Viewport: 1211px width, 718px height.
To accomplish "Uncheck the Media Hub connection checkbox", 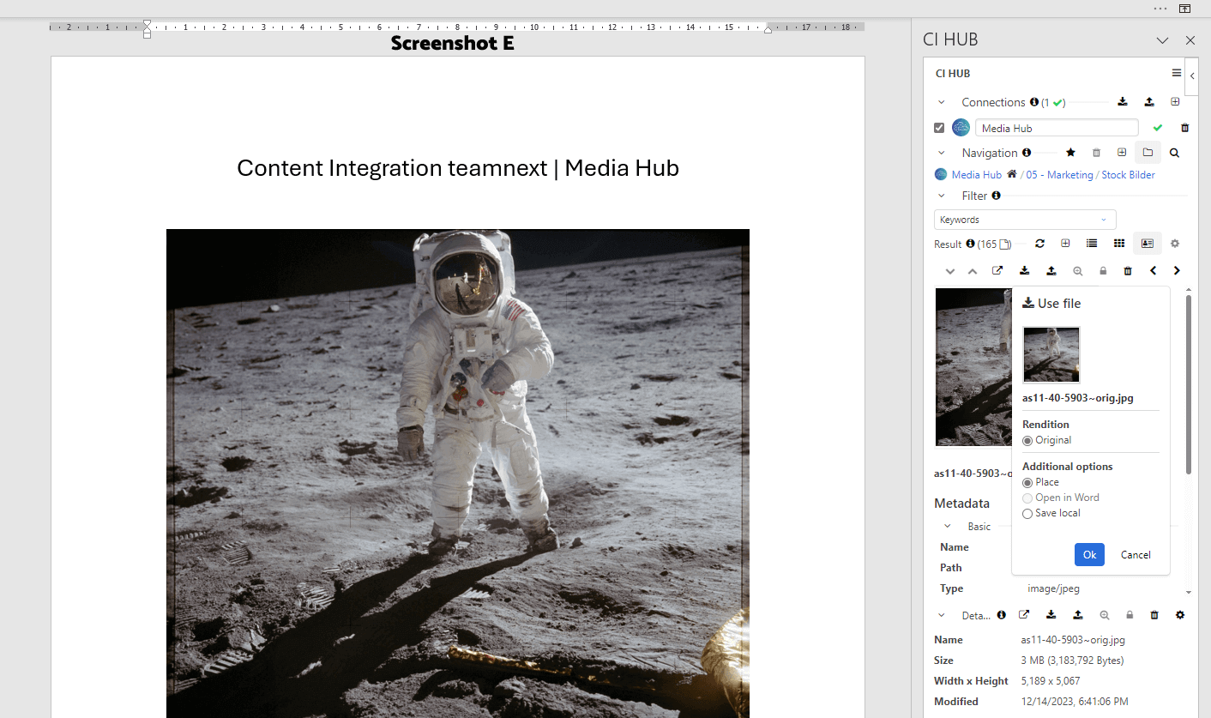I will 939,128.
